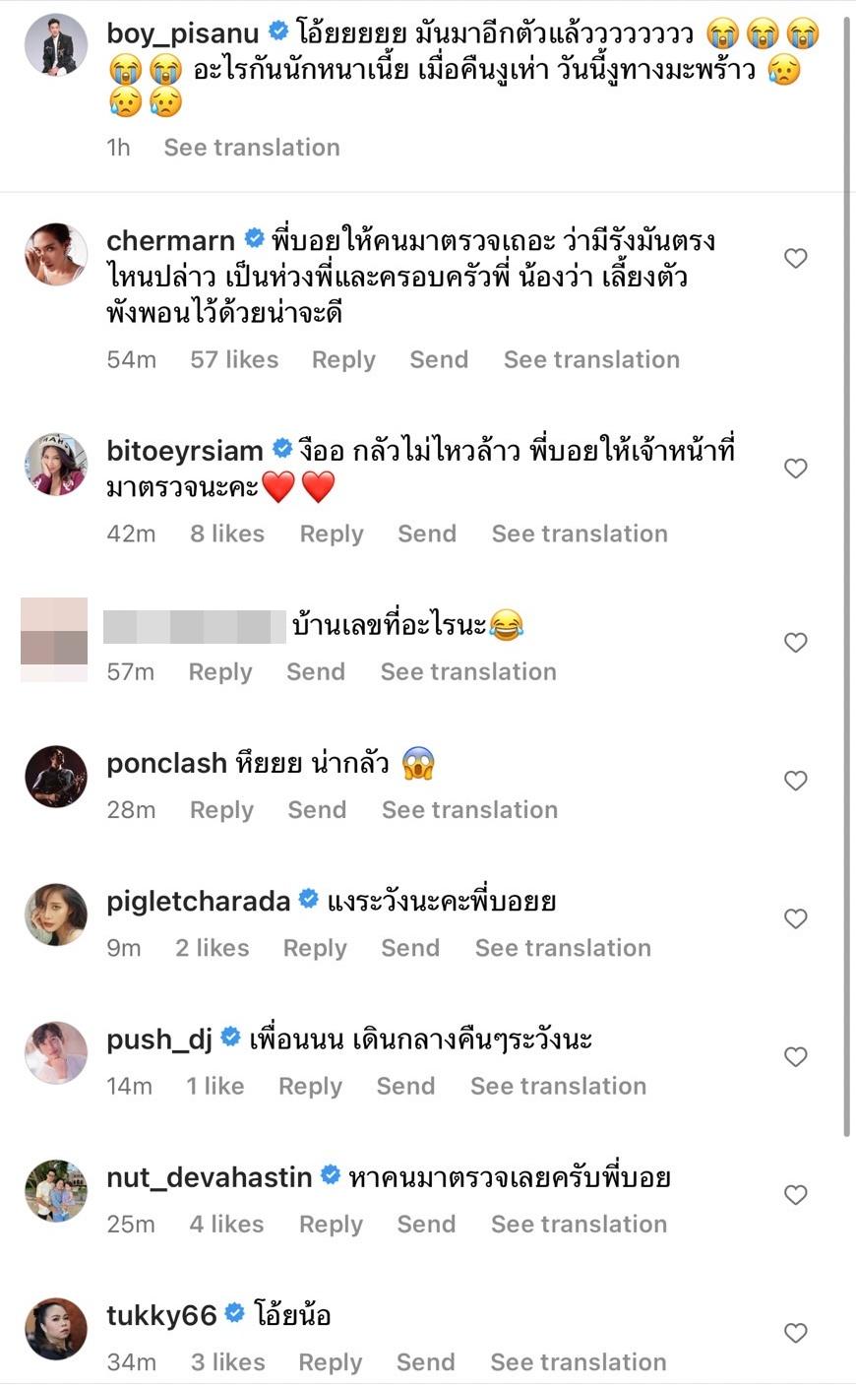Image resolution: width=856 pixels, height=1386 pixels.
Task: View 4 likes on nut_devahastin's comment
Action: coord(226,1224)
